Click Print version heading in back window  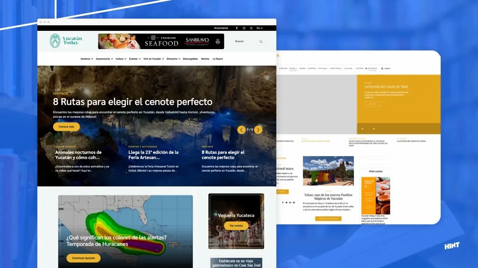(376, 171)
